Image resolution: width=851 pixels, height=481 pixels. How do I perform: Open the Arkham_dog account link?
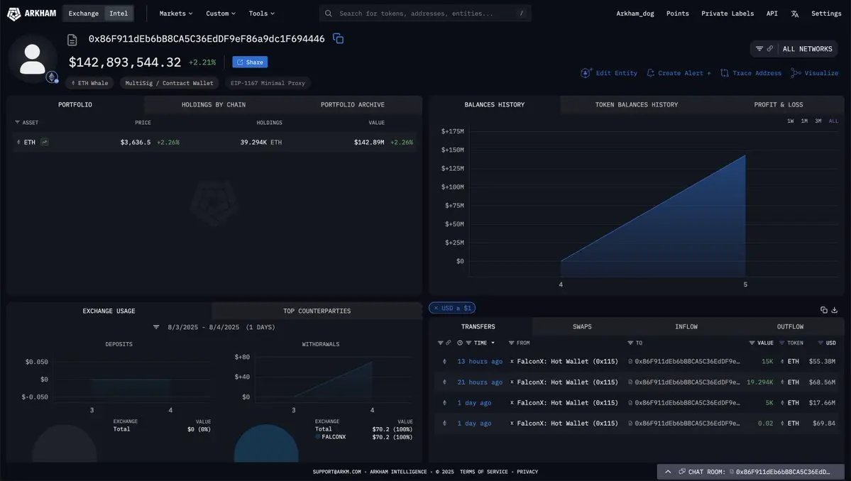pyautogui.click(x=635, y=13)
